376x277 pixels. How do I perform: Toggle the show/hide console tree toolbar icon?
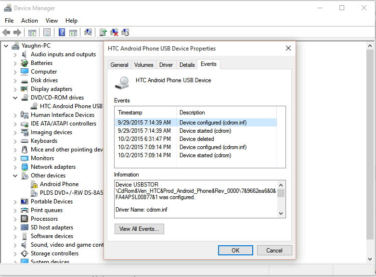(x=32, y=32)
